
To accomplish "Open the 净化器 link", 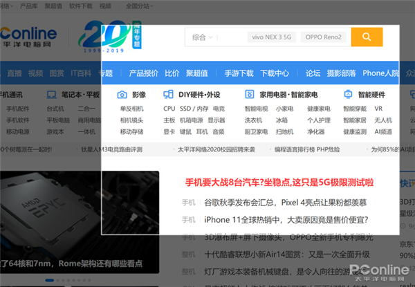I will tap(316, 131).
